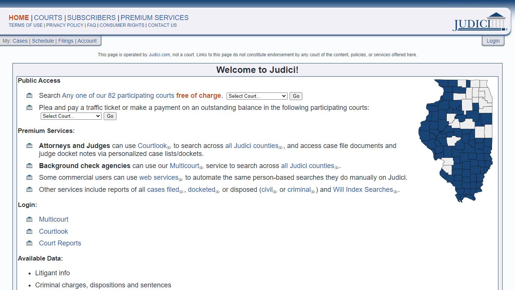Open the Multicourt link for background check agencies

[x=185, y=166]
